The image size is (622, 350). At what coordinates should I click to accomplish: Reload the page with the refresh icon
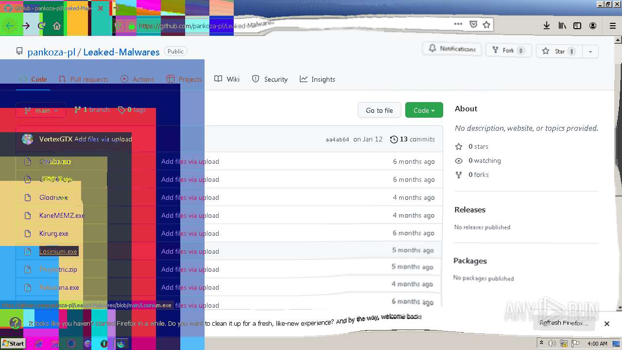pos(42,26)
